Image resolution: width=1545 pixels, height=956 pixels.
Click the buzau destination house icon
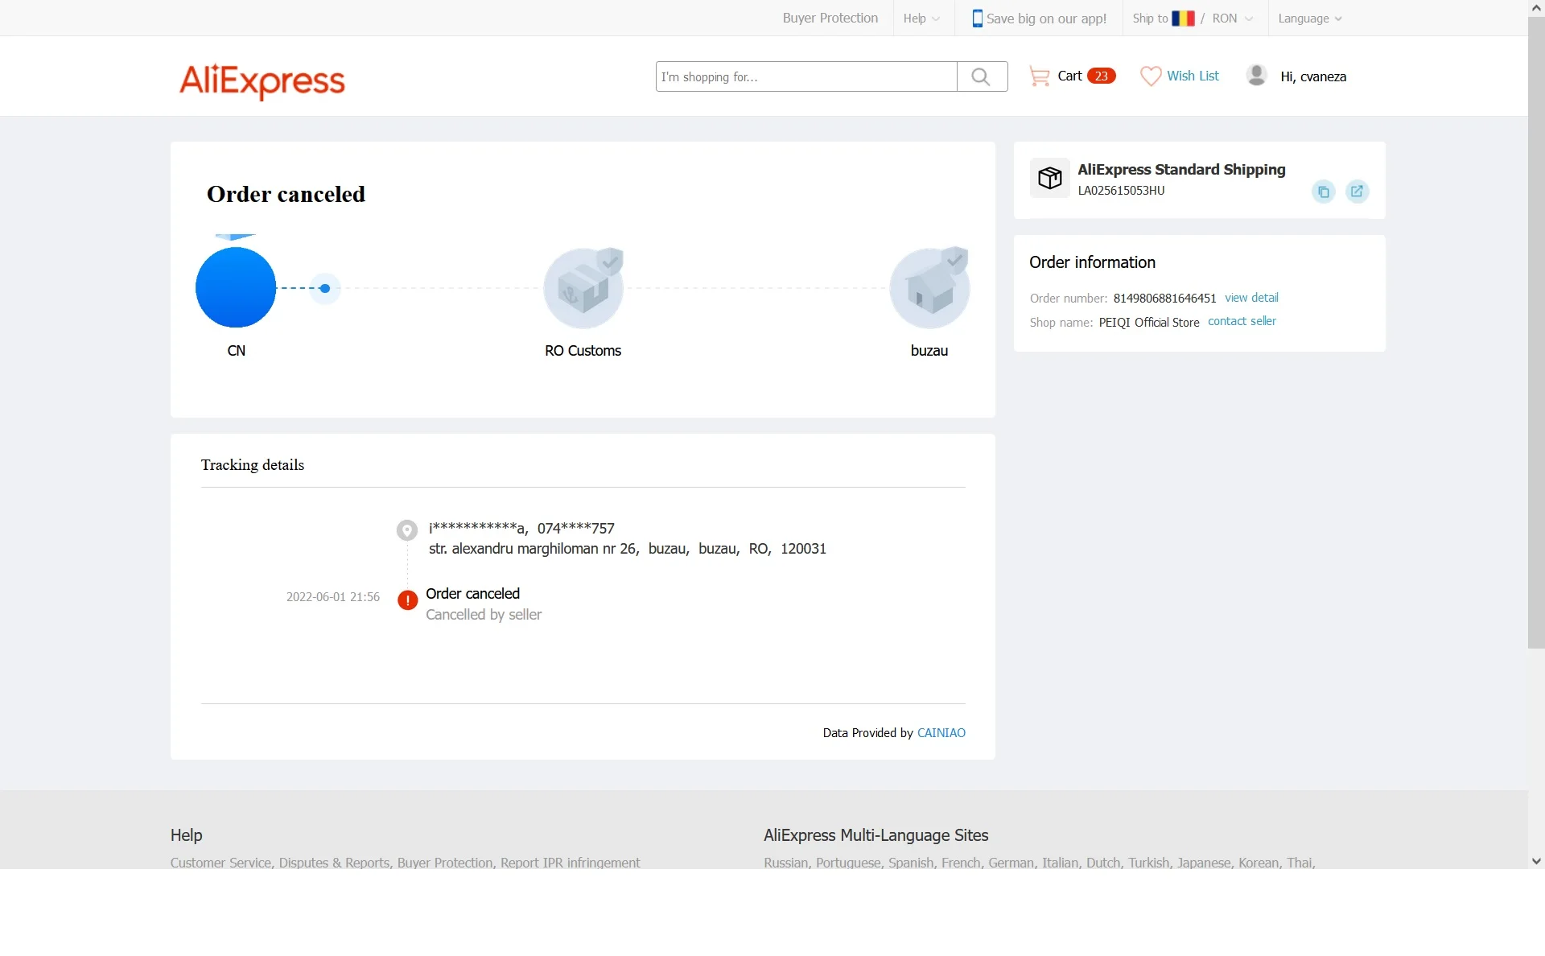(929, 288)
